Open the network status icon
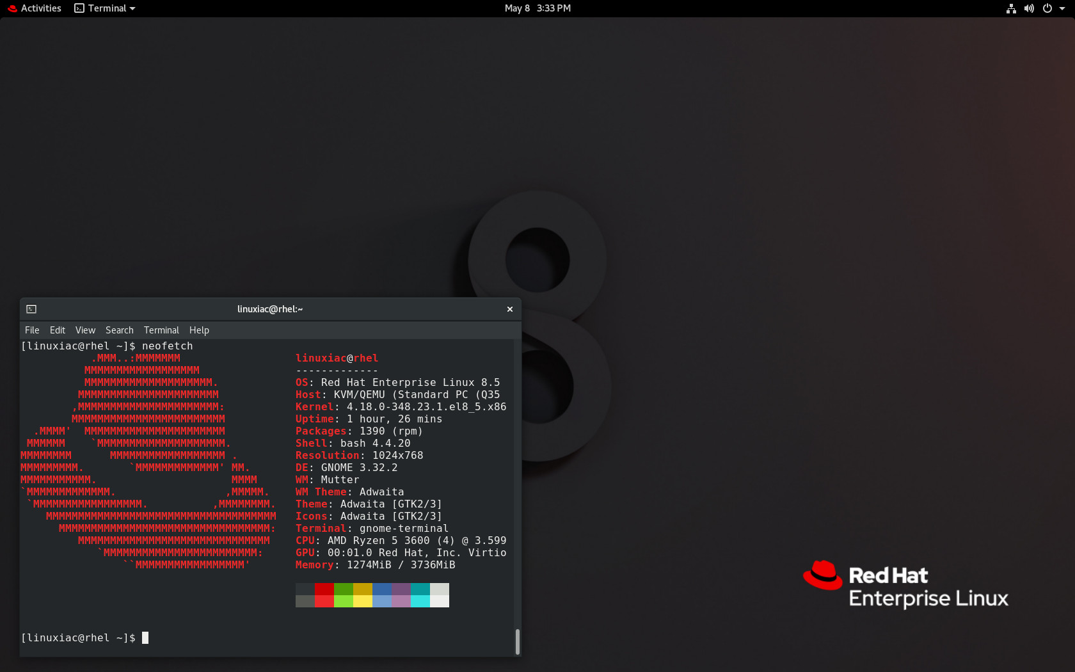Screen dimensions: 1075x672 coord(1011,8)
